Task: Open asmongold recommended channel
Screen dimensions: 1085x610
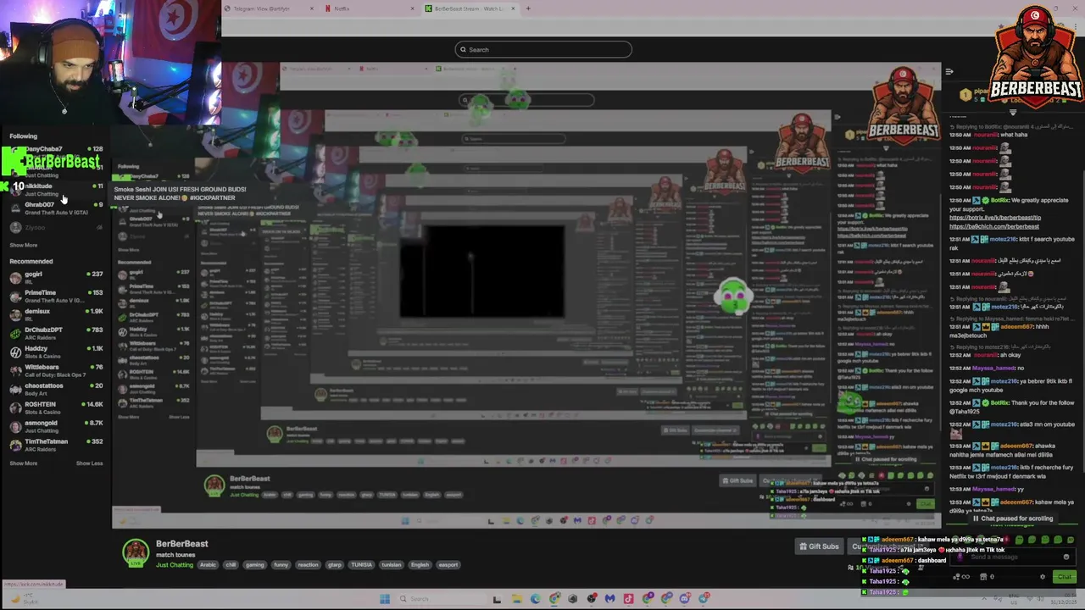Action: point(55,426)
